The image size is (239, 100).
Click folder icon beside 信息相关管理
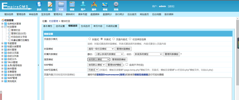(x=6, y=24)
